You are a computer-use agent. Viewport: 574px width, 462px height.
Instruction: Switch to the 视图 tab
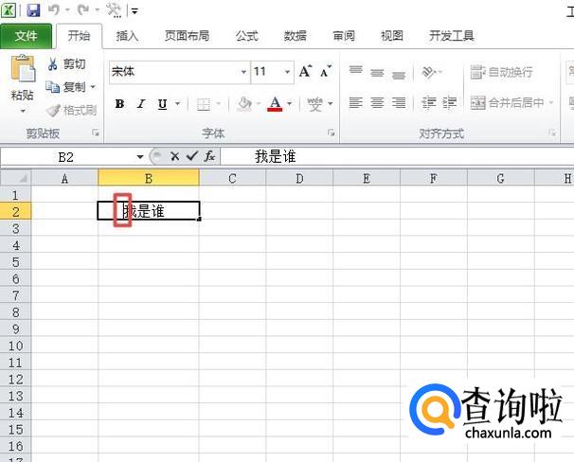392,36
